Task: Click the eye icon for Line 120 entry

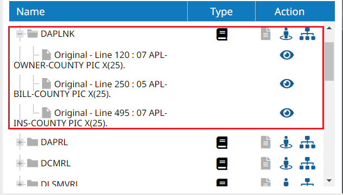Action: (x=287, y=55)
